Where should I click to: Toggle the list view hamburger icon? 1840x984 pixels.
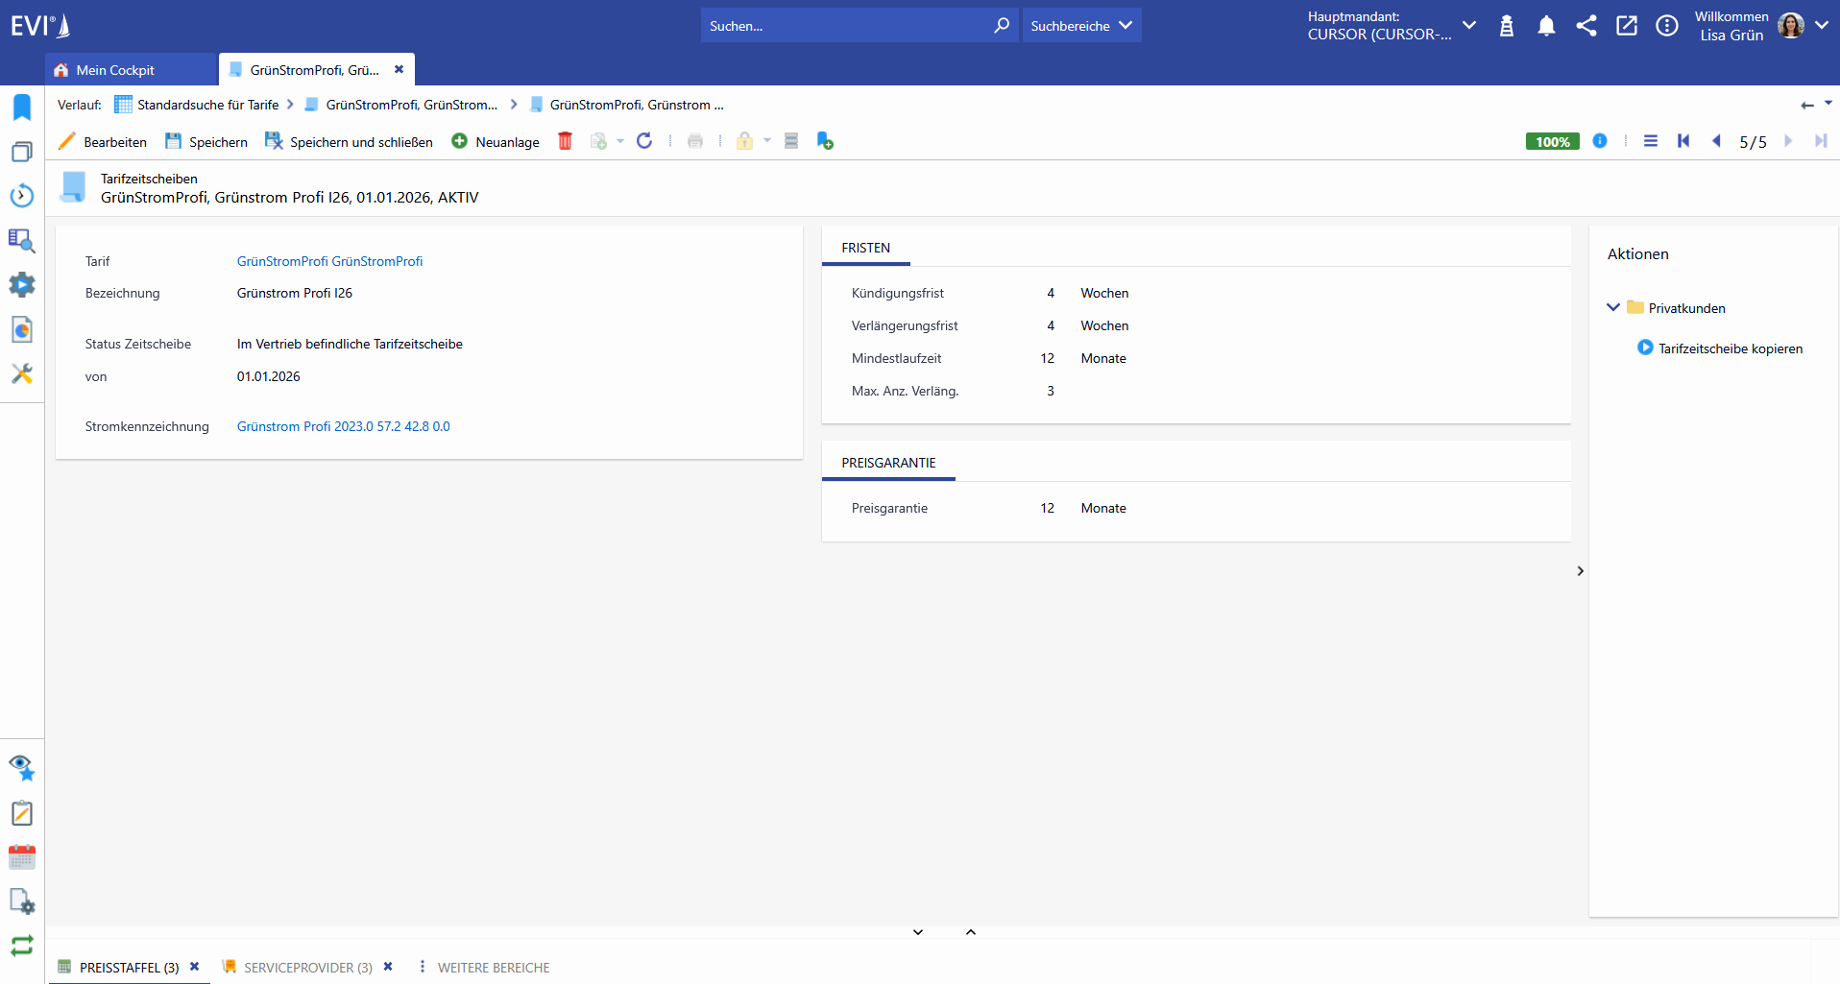pyautogui.click(x=1651, y=141)
